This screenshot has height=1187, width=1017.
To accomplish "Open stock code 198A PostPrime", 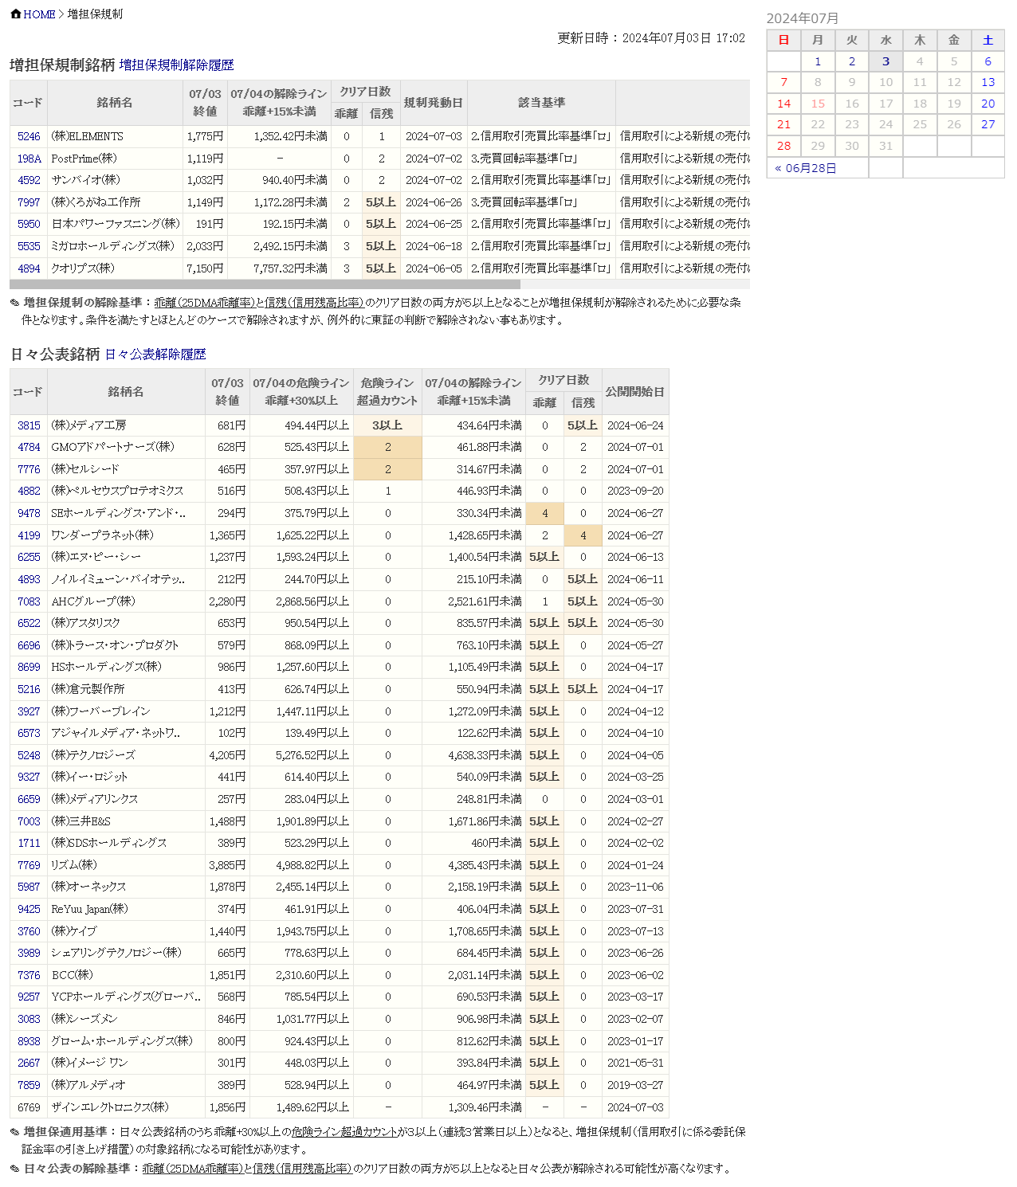I will pos(29,159).
